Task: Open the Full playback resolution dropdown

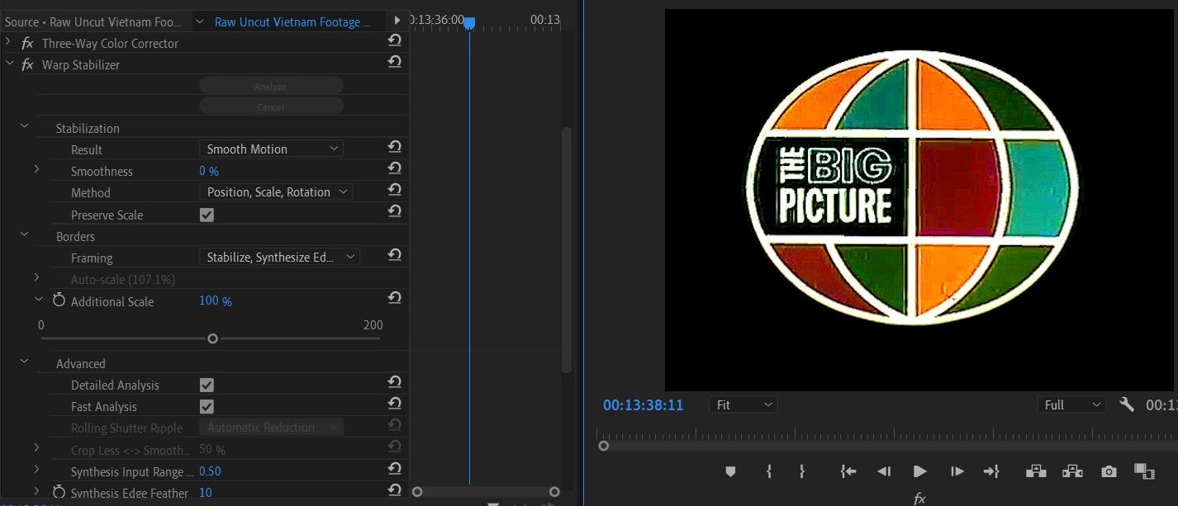Action: click(x=1071, y=404)
